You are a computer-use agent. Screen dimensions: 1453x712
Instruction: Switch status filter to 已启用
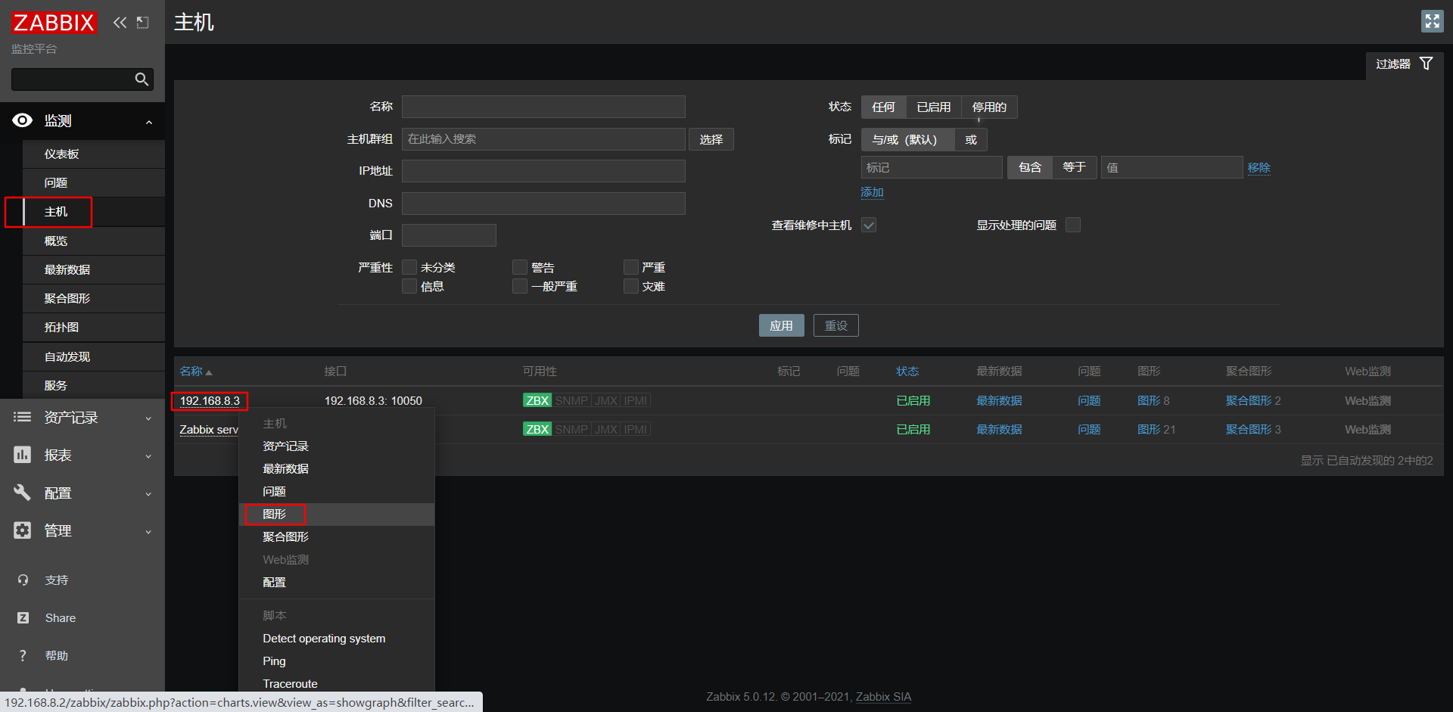(x=933, y=107)
